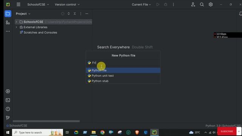
Task: Open the Git tool window icon
Action: coord(8,118)
